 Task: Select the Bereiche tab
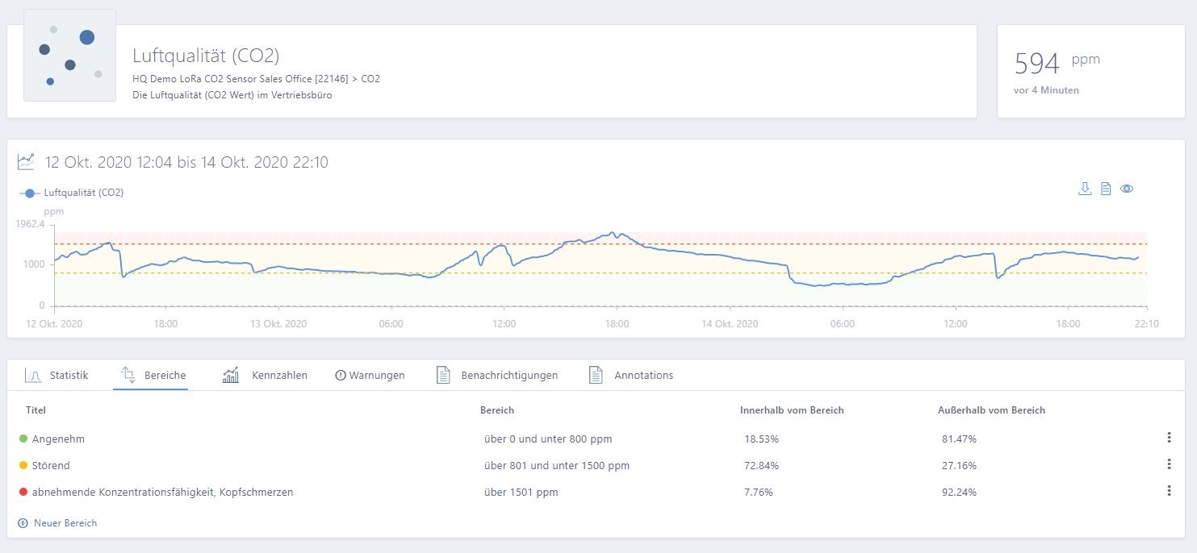153,375
